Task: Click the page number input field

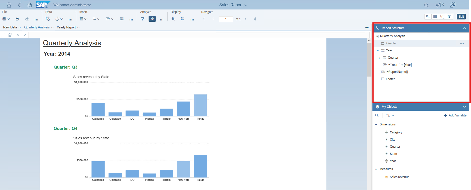Action: [x=226, y=19]
